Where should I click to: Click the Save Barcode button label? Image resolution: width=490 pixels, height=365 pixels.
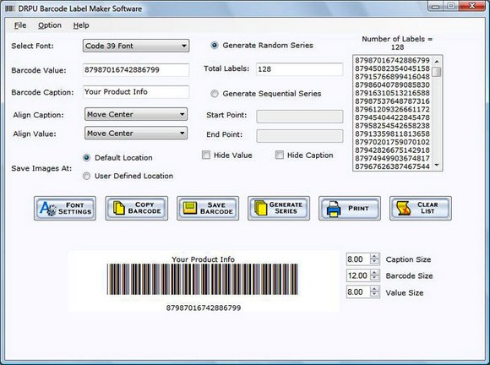[216, 209]
